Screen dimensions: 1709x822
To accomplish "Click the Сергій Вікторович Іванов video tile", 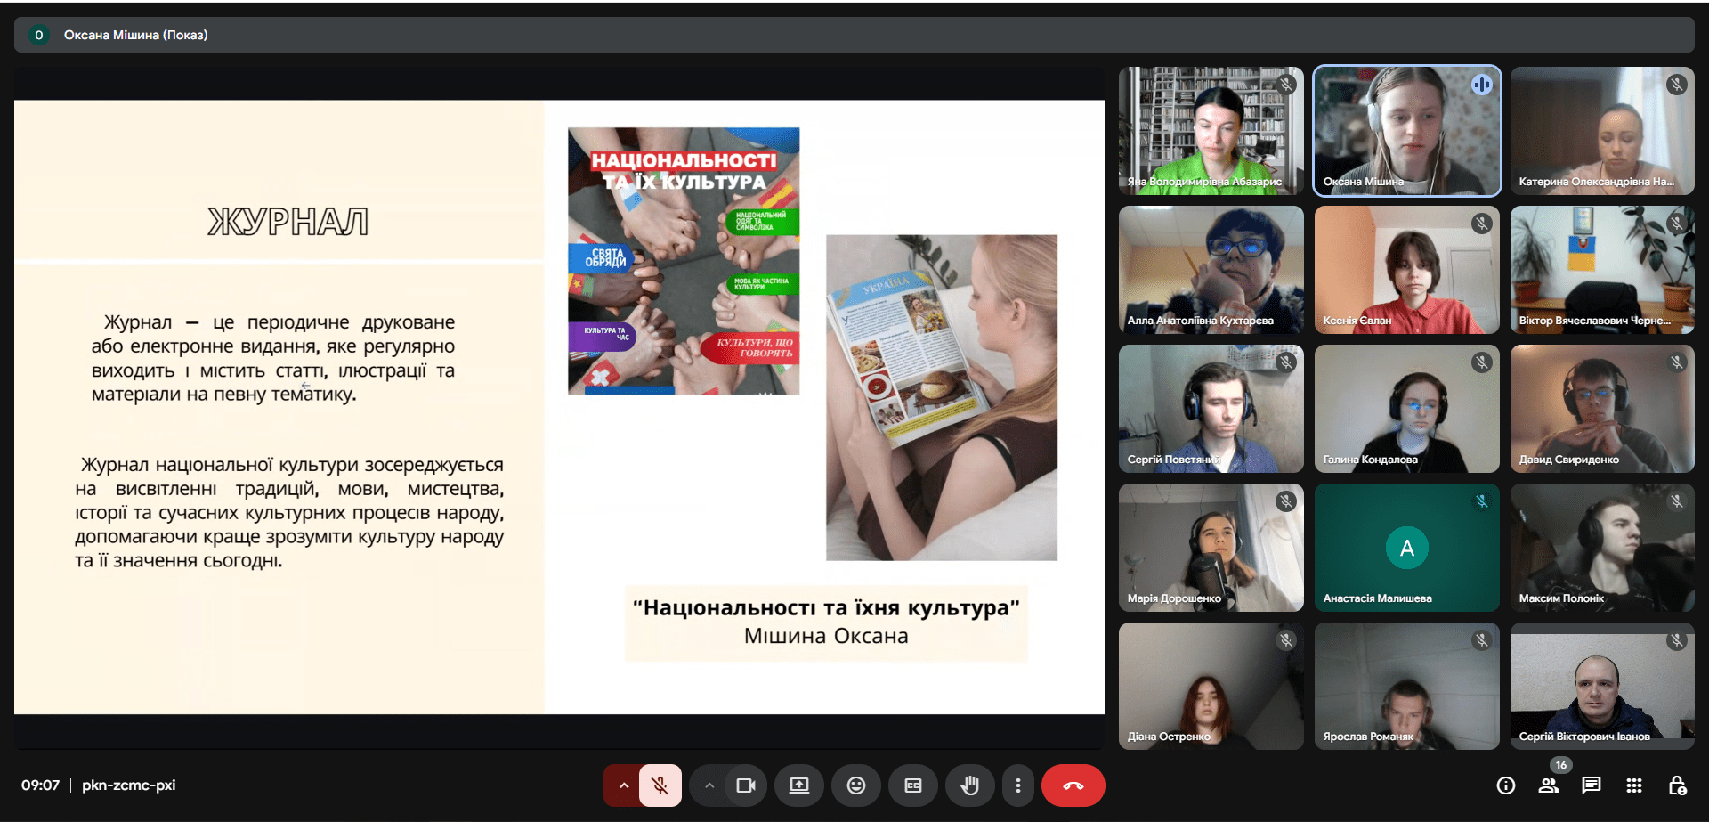I will pyautogui.click(x=1602, y=686).
